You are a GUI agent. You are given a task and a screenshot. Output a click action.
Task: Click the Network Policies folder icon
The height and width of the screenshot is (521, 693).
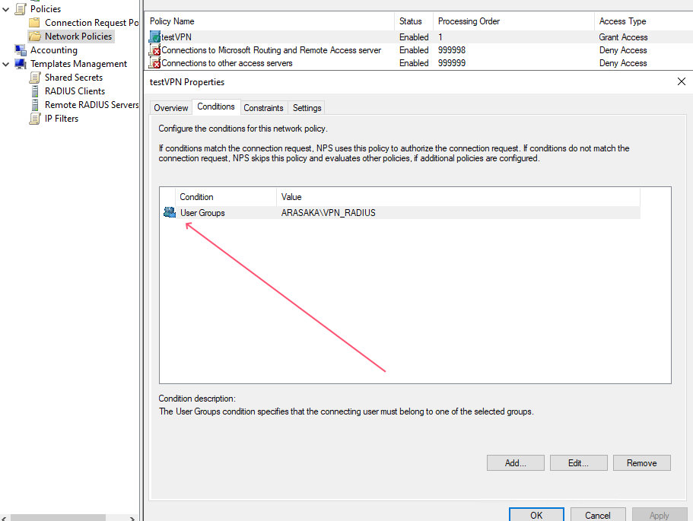[x=35, y=37]
